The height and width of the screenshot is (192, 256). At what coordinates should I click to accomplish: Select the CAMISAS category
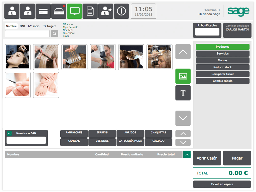tap(74, 142)
